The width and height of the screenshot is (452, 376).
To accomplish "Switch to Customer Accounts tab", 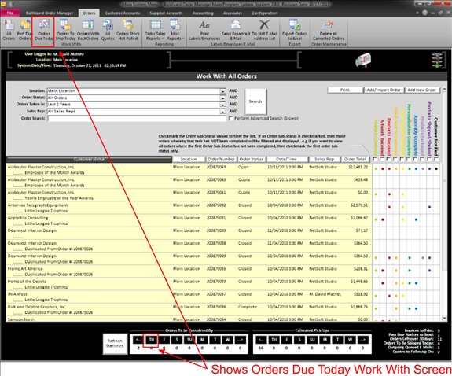I will click(122, 13).
